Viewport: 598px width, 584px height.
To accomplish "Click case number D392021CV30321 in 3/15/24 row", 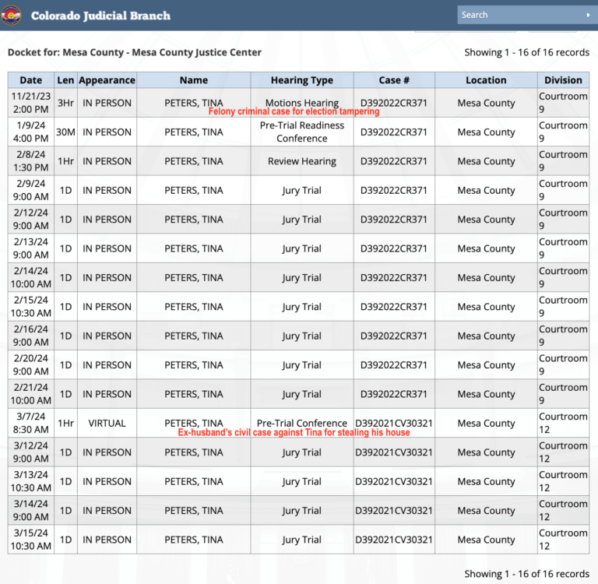I will (x=394, y=540).
